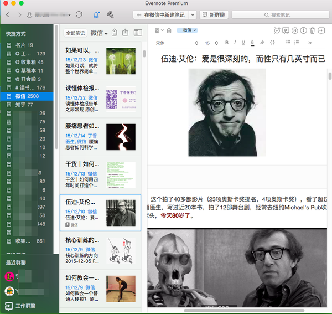
Task: Open the 宋体 font family selector
Action: coord(177,43)
